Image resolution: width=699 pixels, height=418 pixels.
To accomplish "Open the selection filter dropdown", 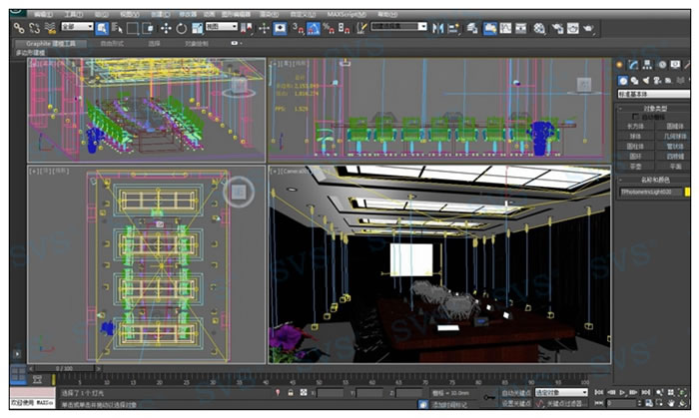I will [x=77, y=28].
